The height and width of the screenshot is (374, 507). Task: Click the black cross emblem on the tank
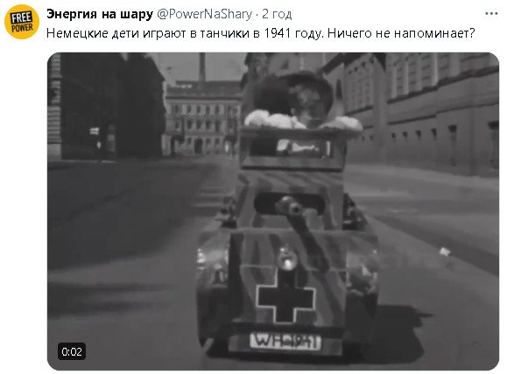[x=285, y=299]
